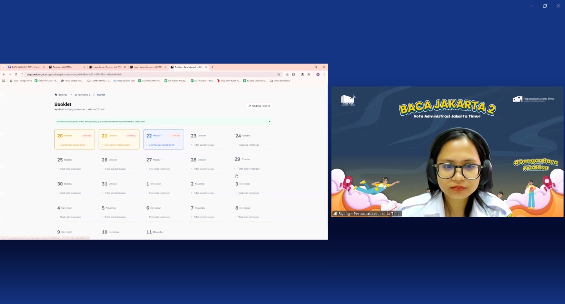Viewport: 565px width, 304px height.
Task: Click the browser back arrow
Action: click(x=4, y=74)
